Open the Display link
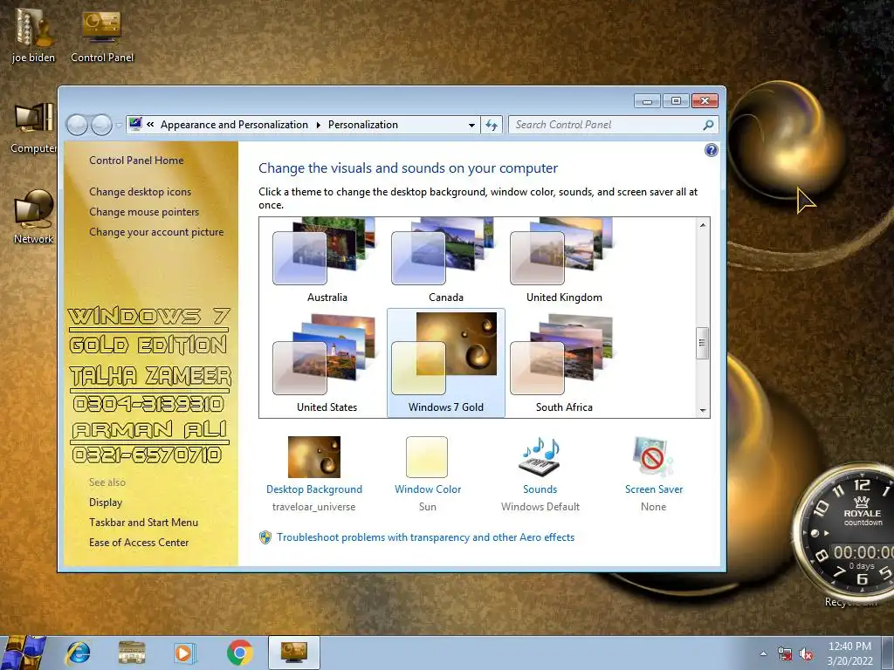The width and height of the screenshot is (894, 670). 106,502
